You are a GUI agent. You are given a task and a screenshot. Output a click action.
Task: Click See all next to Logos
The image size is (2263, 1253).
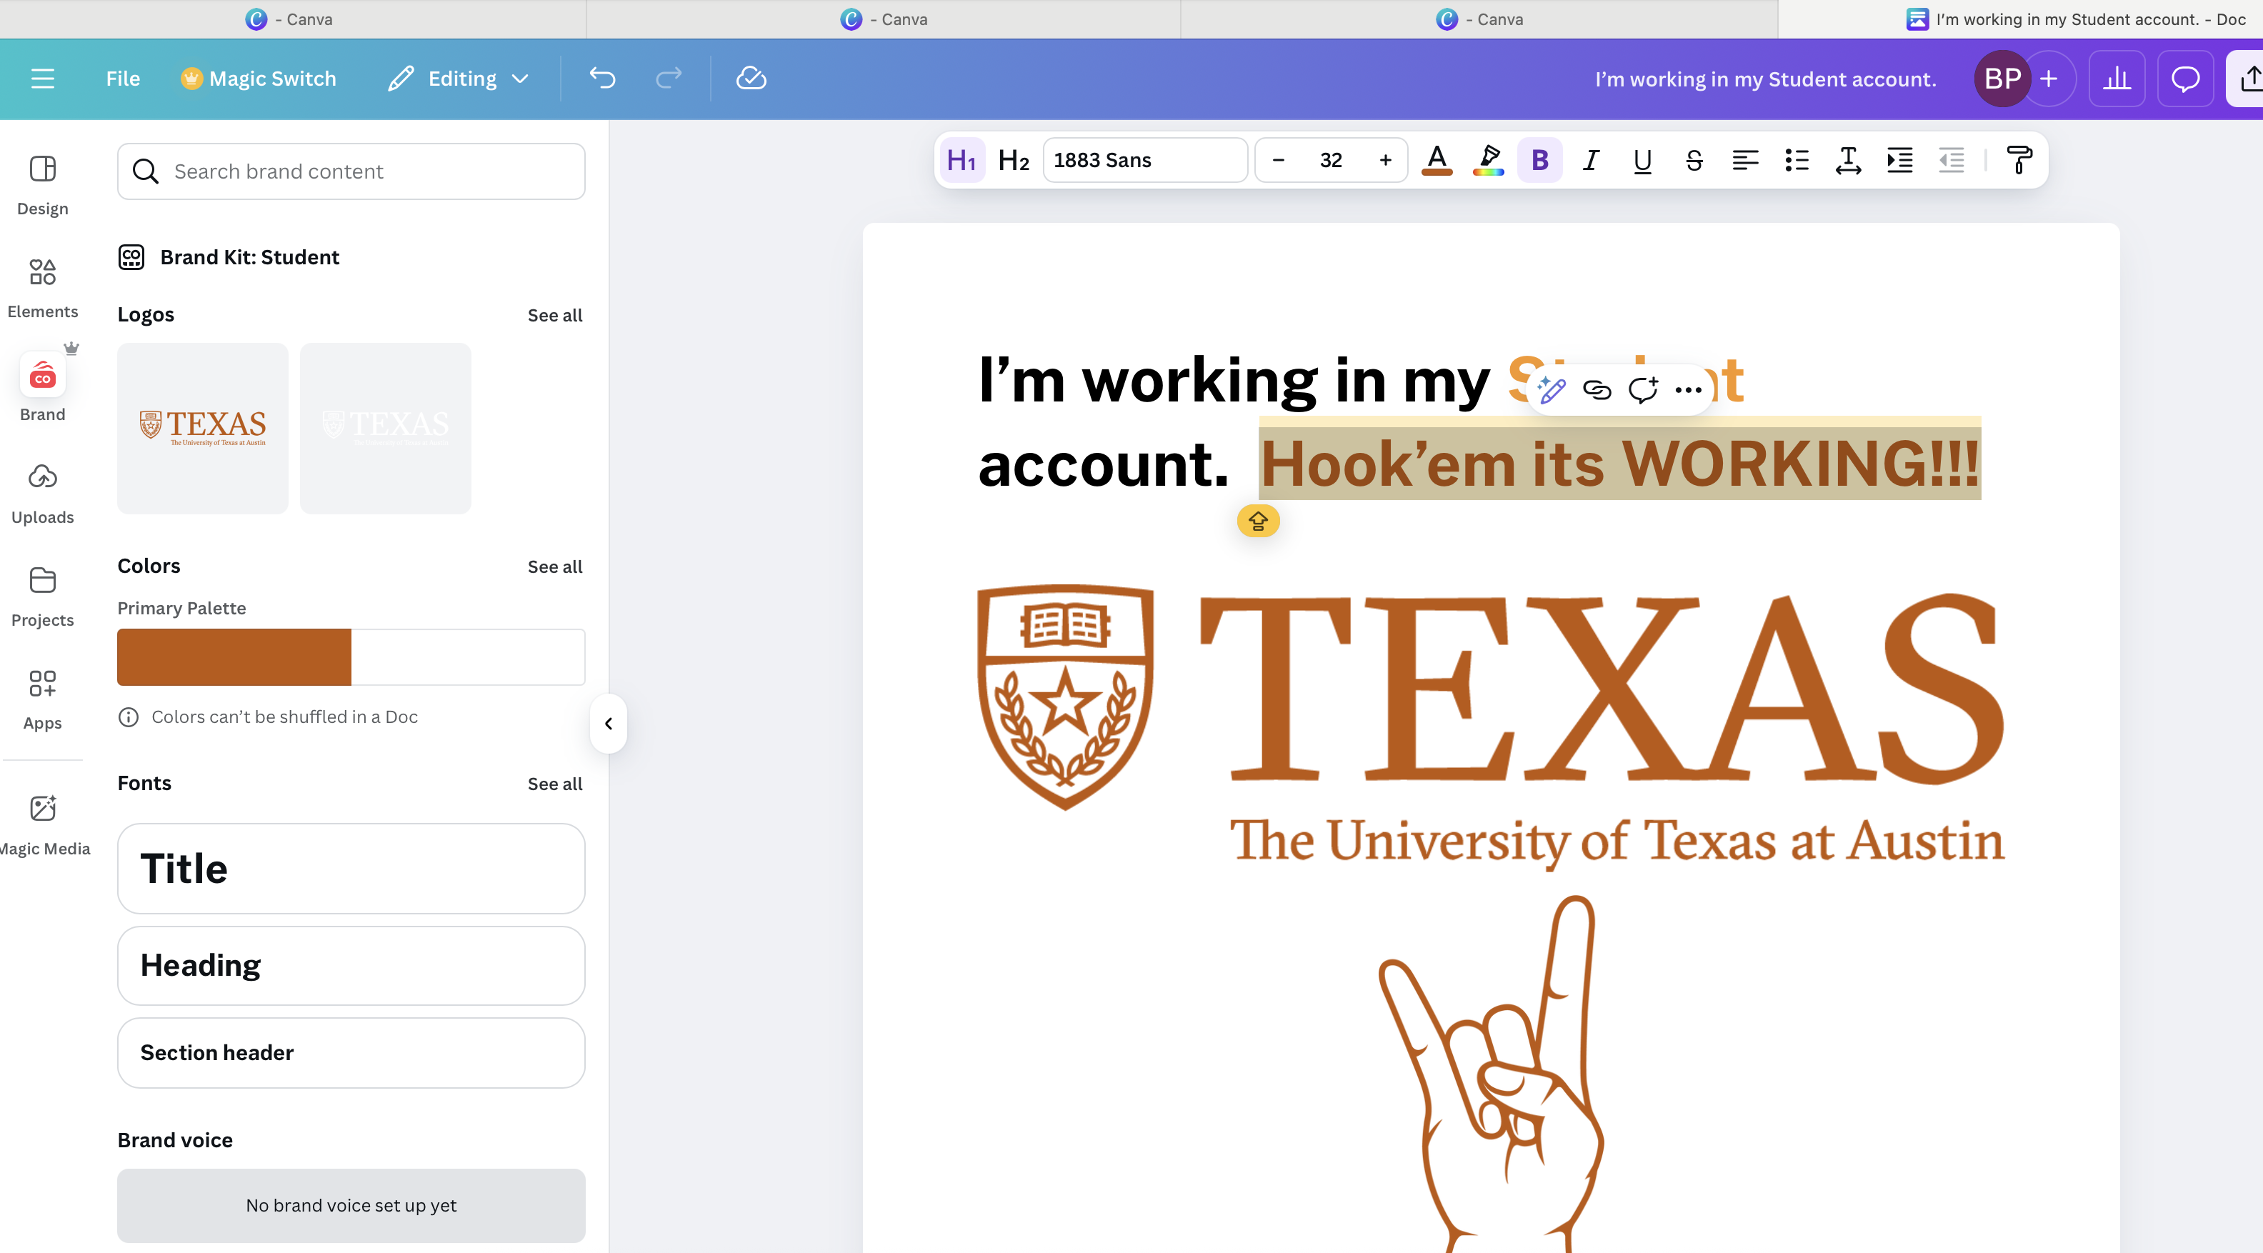click(554, 314)
